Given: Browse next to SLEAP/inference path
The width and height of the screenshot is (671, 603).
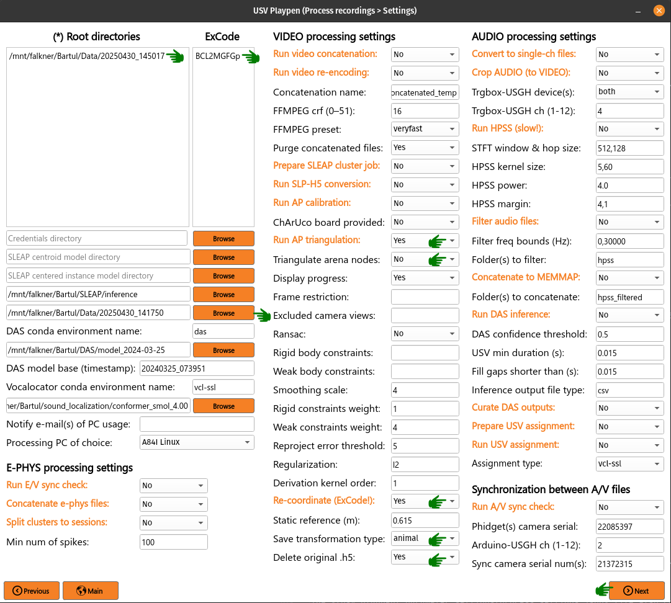Looking at the screenshot, I should [x=223, y=294].
